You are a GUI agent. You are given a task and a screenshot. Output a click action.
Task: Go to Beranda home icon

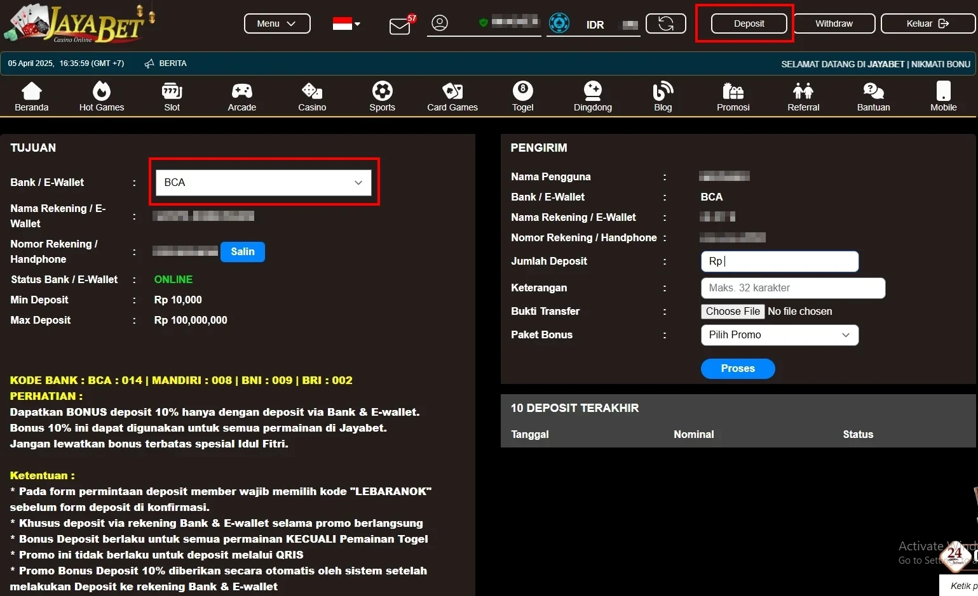(32, 91)
